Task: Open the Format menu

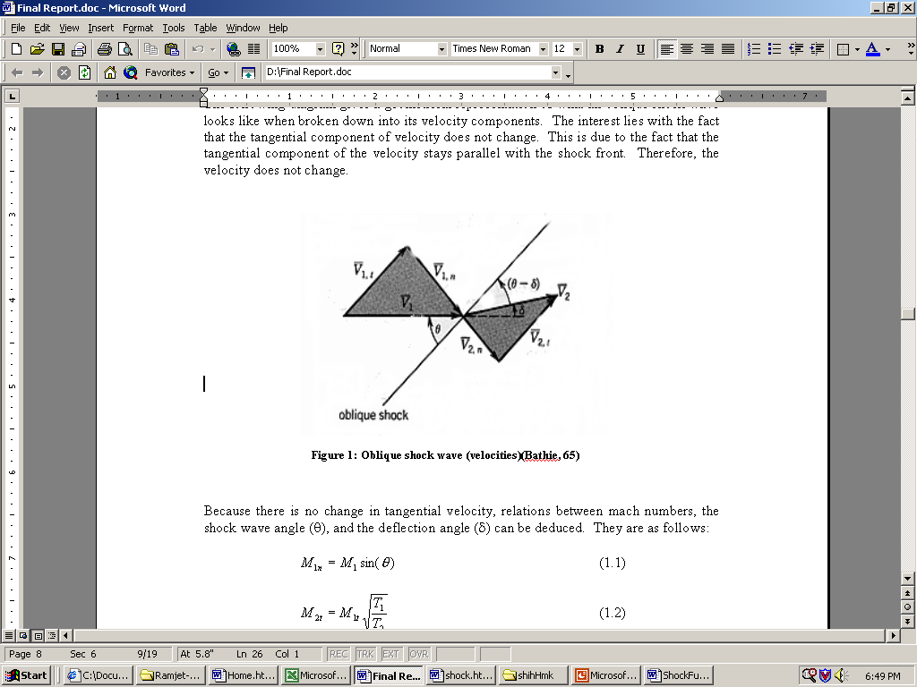Action: (138, 28)
